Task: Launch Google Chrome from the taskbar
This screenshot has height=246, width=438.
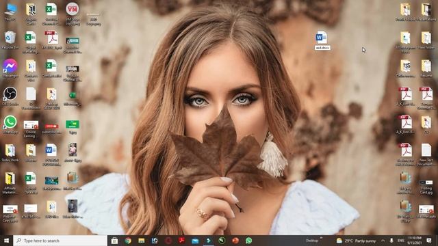Action: (x=128, y=241)
